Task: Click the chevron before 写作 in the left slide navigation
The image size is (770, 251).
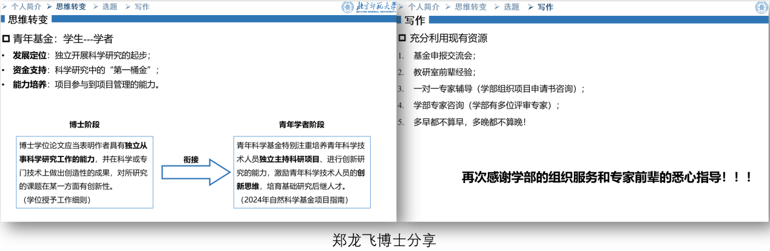Action: coord(127,7)
